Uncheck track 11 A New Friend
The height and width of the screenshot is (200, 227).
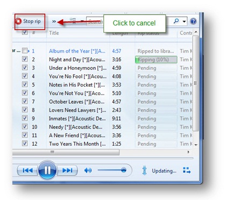(x=25, y=135)
